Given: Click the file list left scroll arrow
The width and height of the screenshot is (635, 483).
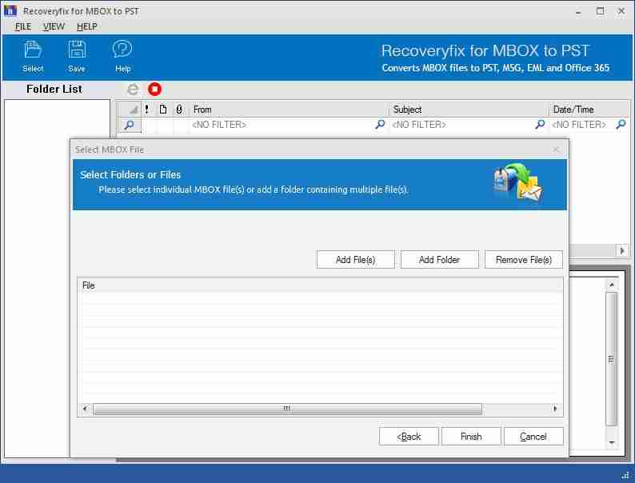Looking at the screenshot, I should pyautogui.click(x=85, y=409).
